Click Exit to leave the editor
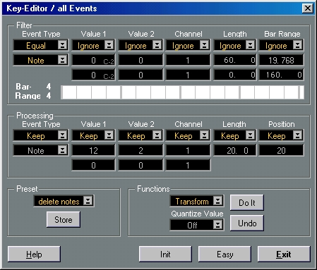The image size is (317, 270). coord(284,254)
